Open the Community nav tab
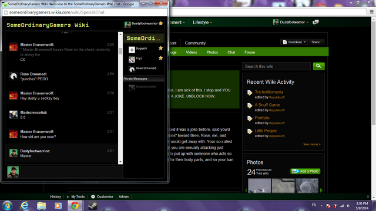376x211 pixels. [x=195, y=43]
